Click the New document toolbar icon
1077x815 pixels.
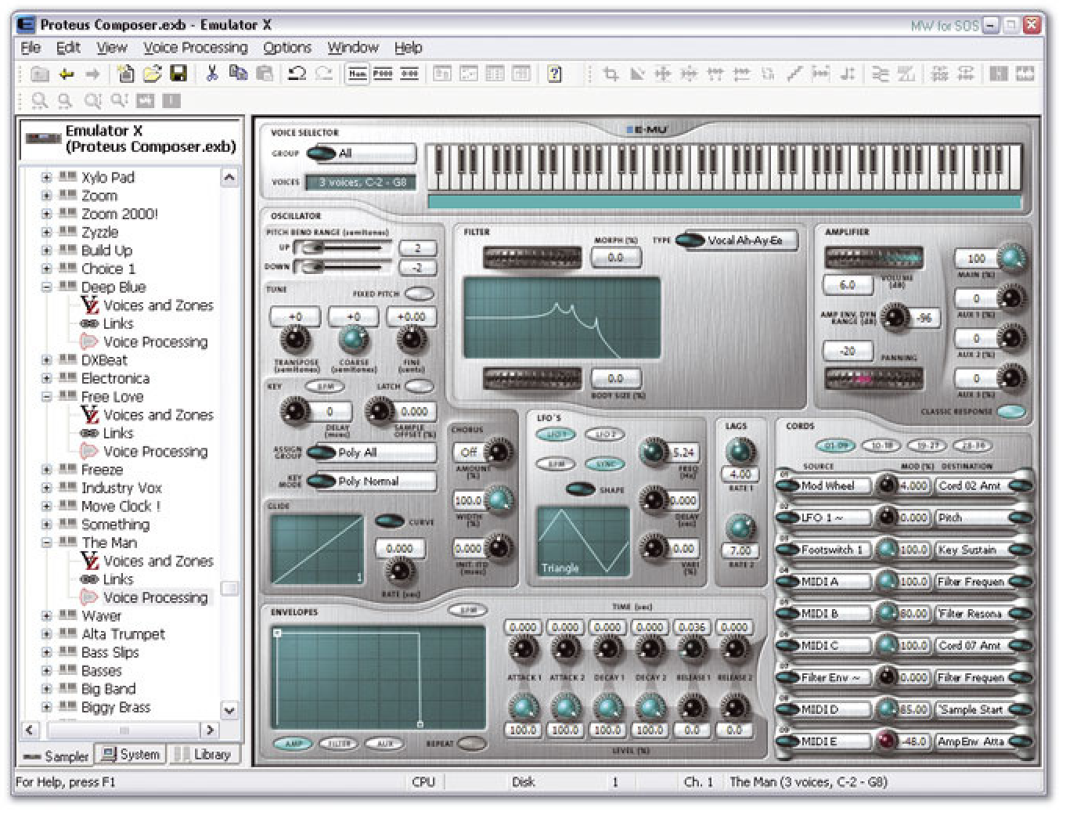click(125, 74)
